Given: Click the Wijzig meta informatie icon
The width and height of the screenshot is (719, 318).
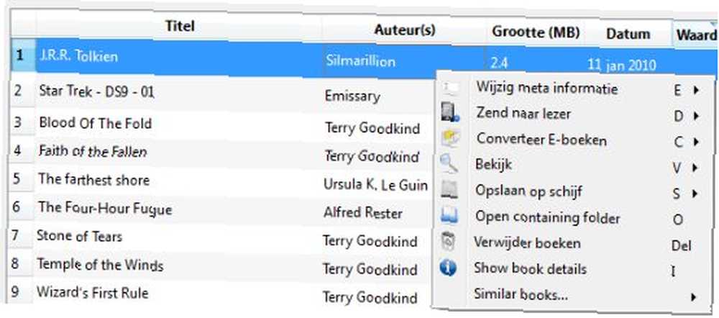Looking at the screenshot, I should pyautogui.click(x=450, y=88).
